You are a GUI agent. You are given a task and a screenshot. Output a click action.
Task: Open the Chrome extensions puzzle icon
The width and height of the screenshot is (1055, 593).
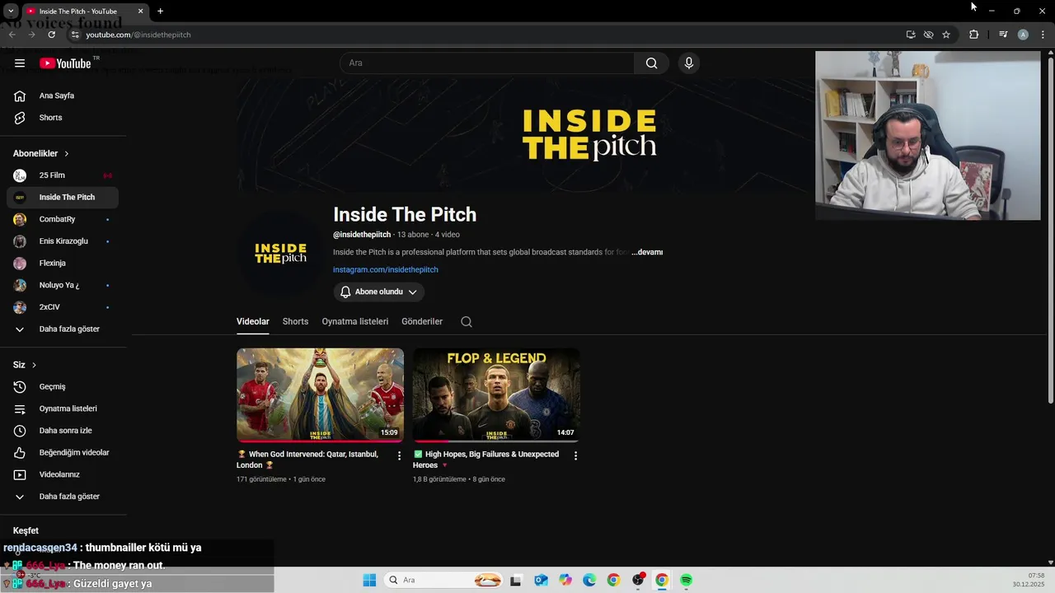[974, 35]
